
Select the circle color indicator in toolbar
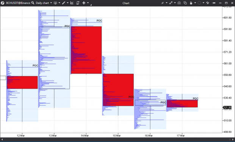[199, 3]
